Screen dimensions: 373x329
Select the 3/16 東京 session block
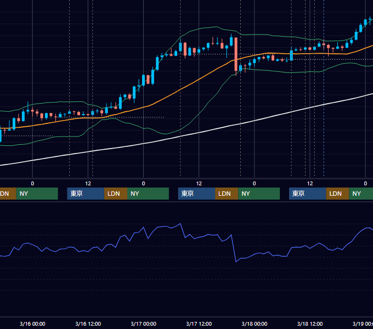[86, 194]
